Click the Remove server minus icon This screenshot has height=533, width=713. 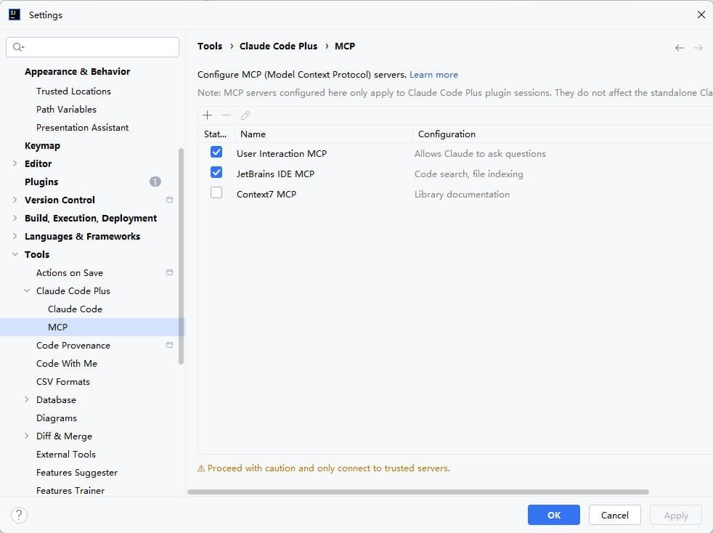tap(226, 115)
